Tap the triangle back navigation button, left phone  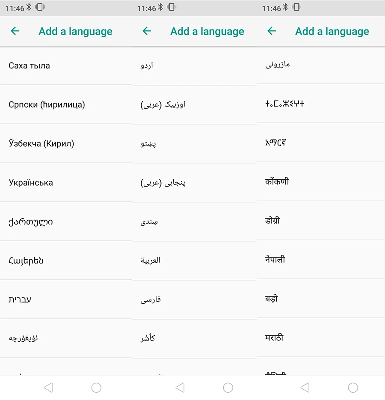48,388
